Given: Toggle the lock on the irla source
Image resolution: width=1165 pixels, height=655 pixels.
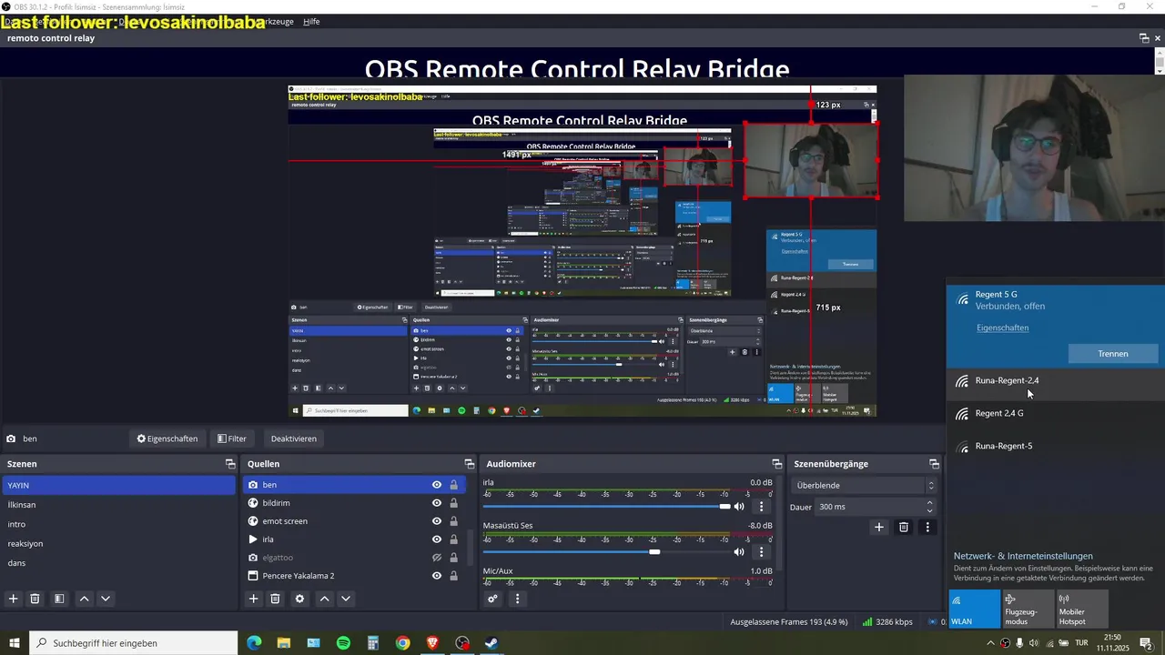Looking at the screenshot, I should [x=453, y=539].
